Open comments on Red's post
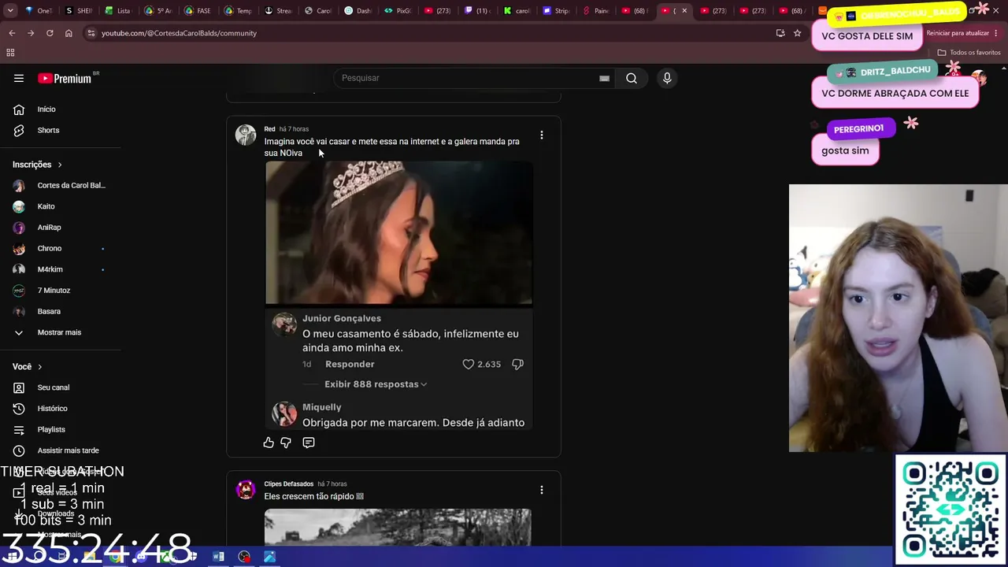1008x567 pixels. [309, 443]
